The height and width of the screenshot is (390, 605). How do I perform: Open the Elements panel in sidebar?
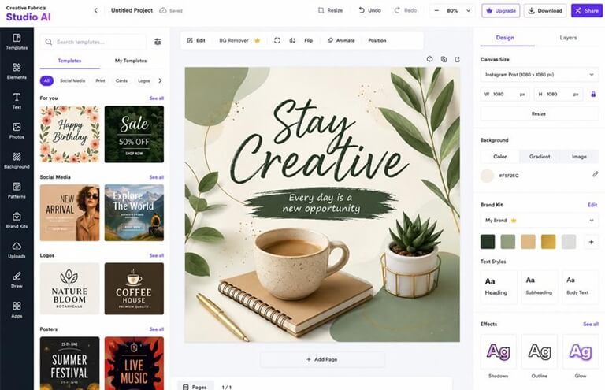tap(17, 71)
